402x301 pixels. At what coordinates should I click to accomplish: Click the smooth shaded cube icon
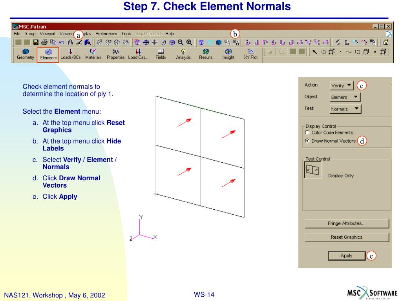219,42
